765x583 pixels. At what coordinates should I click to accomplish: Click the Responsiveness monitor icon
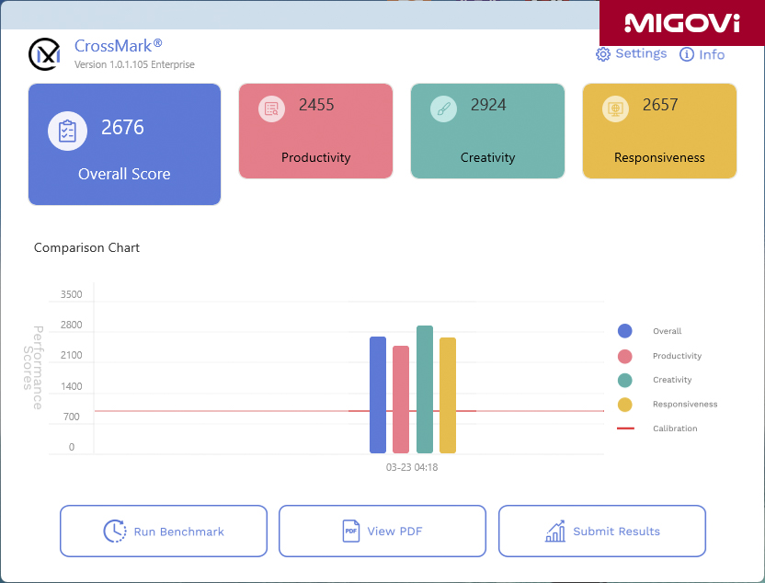click(x=615, y=109)
